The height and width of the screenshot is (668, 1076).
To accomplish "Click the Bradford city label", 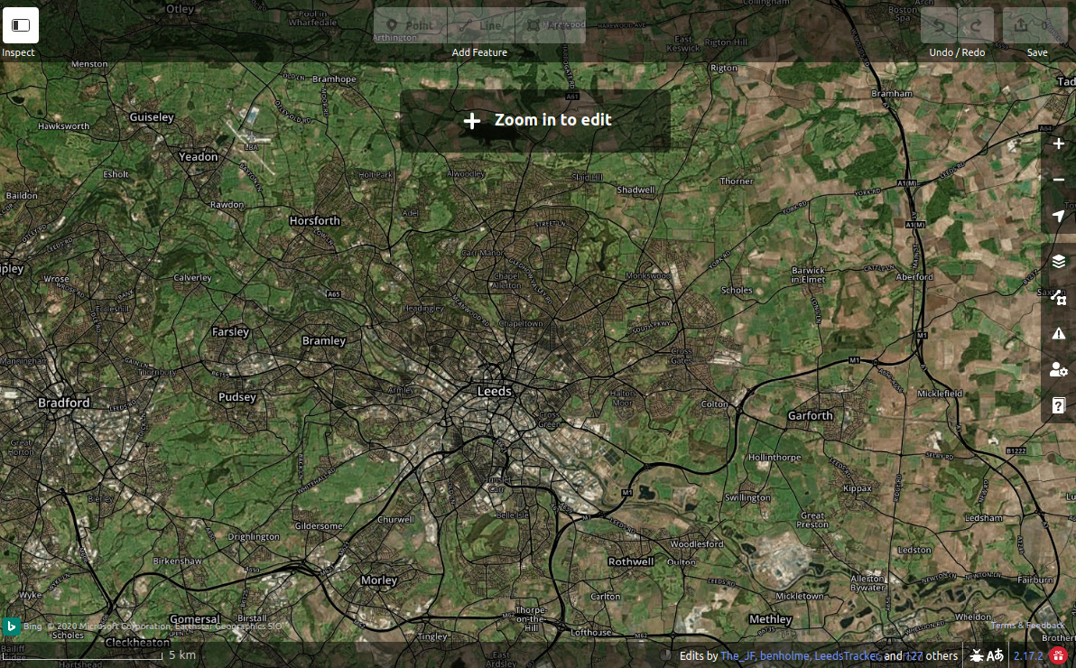I will coord(64,403).
